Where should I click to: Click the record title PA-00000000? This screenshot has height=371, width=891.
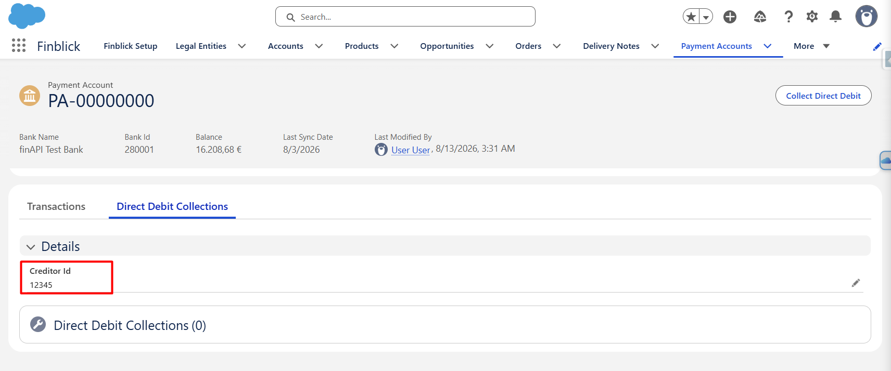(101, 101)
